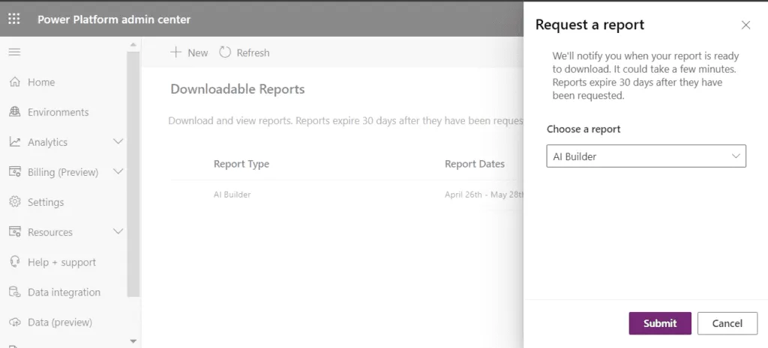The width and height of the screenshot is (768, 348).
Task: Click the sidebar scrollbar down arrow
Action: (133, 341)
